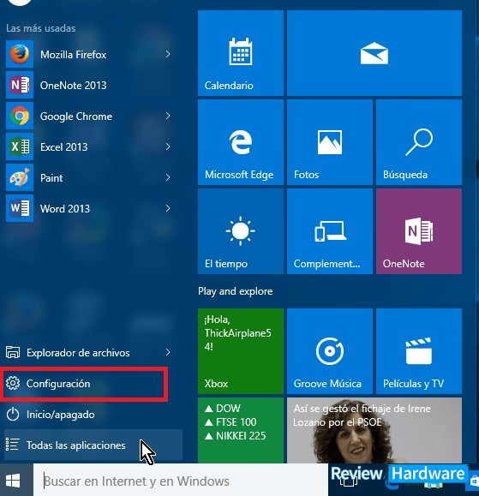Launch the Microsoft Edge tile
Image resolution: width=479 pixels, height=496 pixels.
coord(241,142)
